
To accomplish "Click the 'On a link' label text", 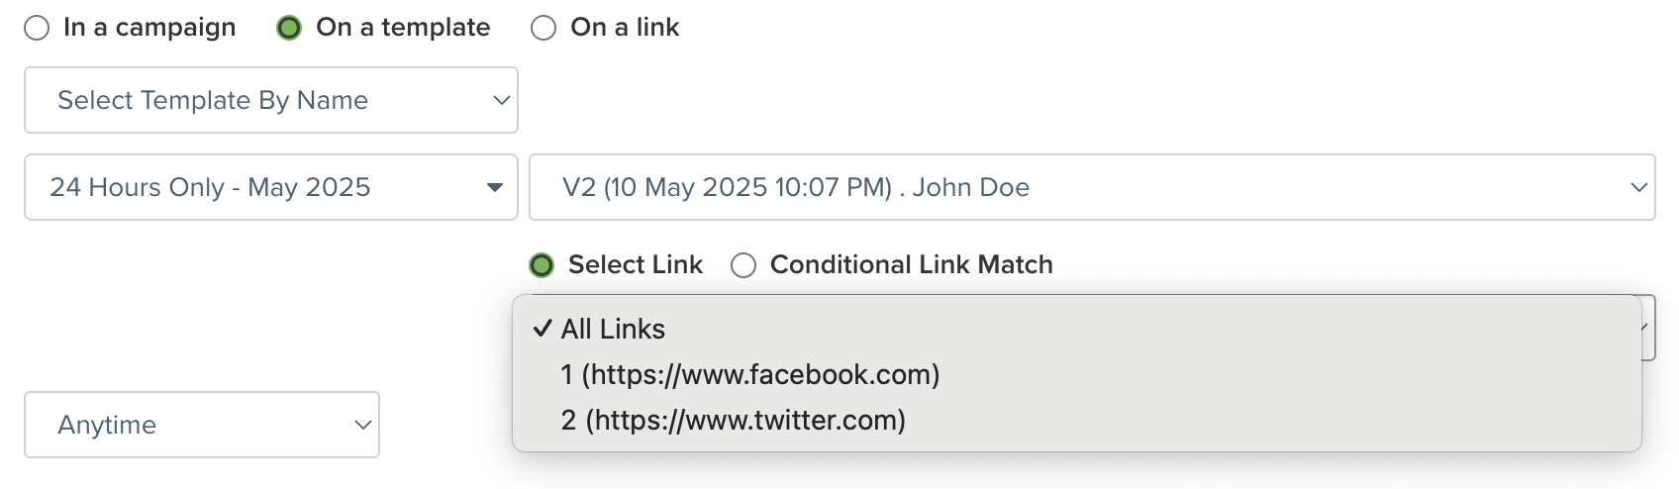I will pos(625,28).
